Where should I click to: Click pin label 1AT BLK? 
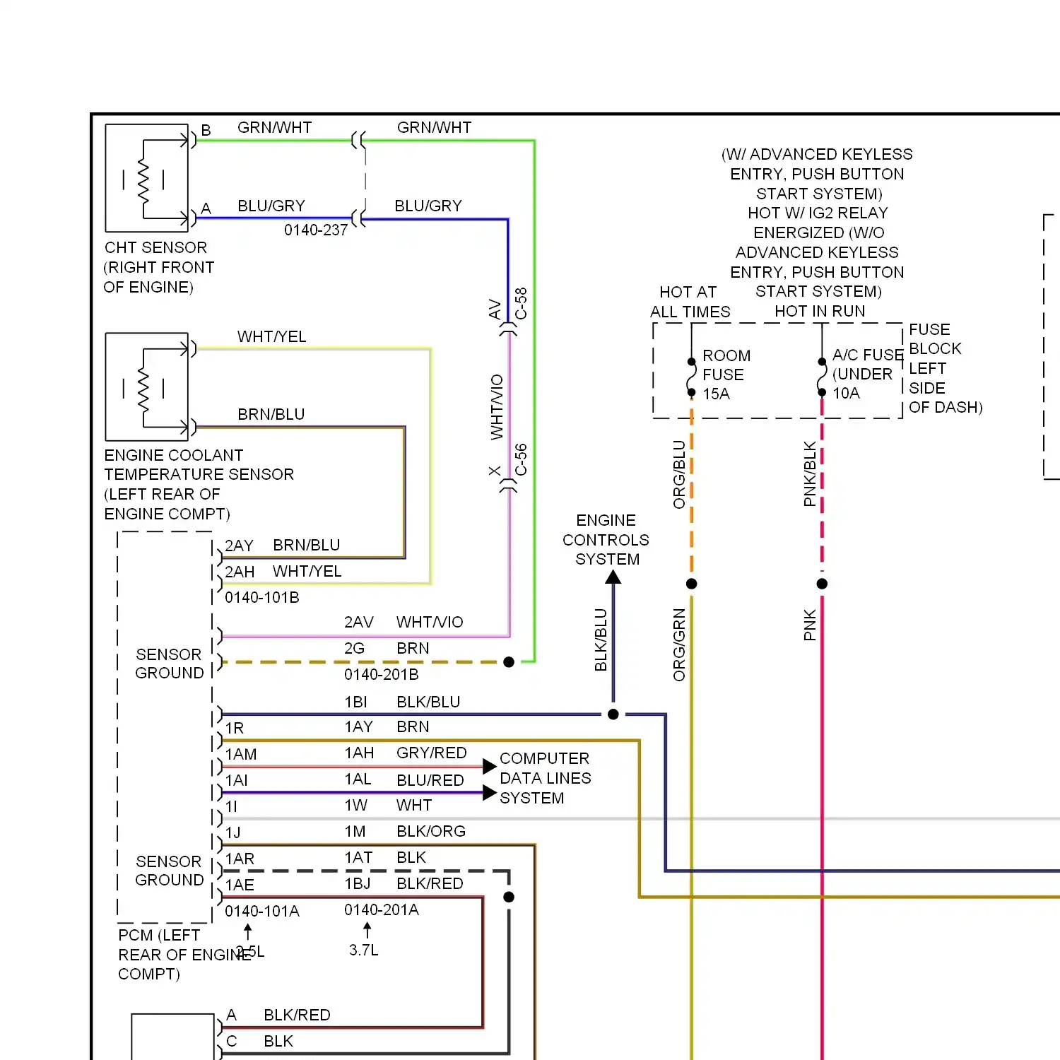(385, 857)
